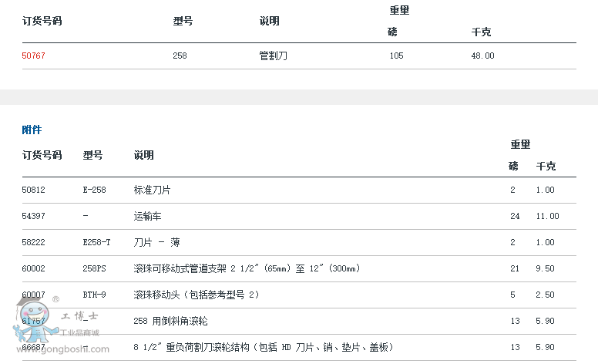598x364 pixels.
Task: Click model E258-T in the table
Action: pos(97,242)
